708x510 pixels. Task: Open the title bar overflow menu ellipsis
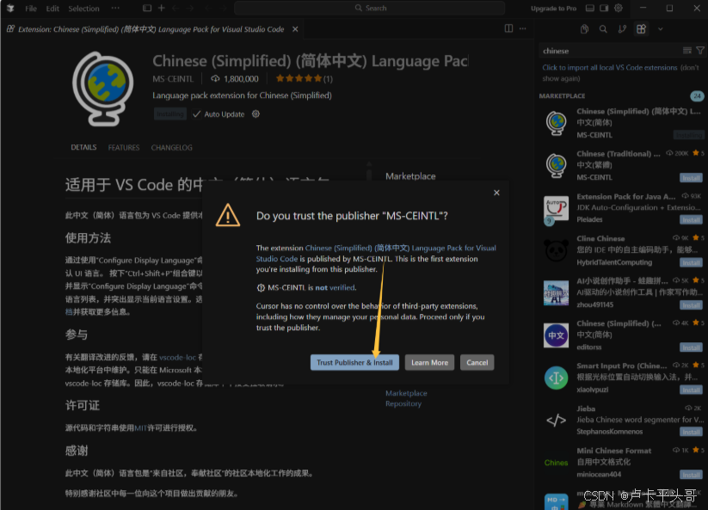pyautogui.click(x=115, y=8)
